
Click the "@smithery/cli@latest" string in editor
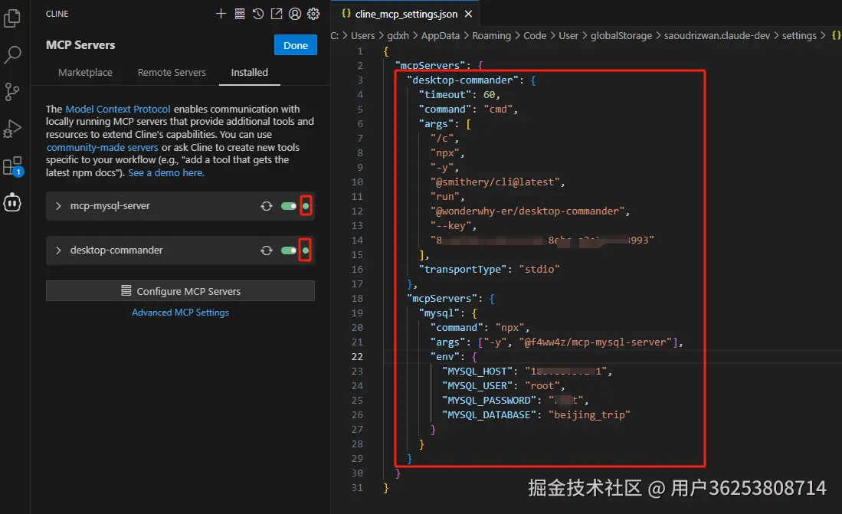pos(495,182)
